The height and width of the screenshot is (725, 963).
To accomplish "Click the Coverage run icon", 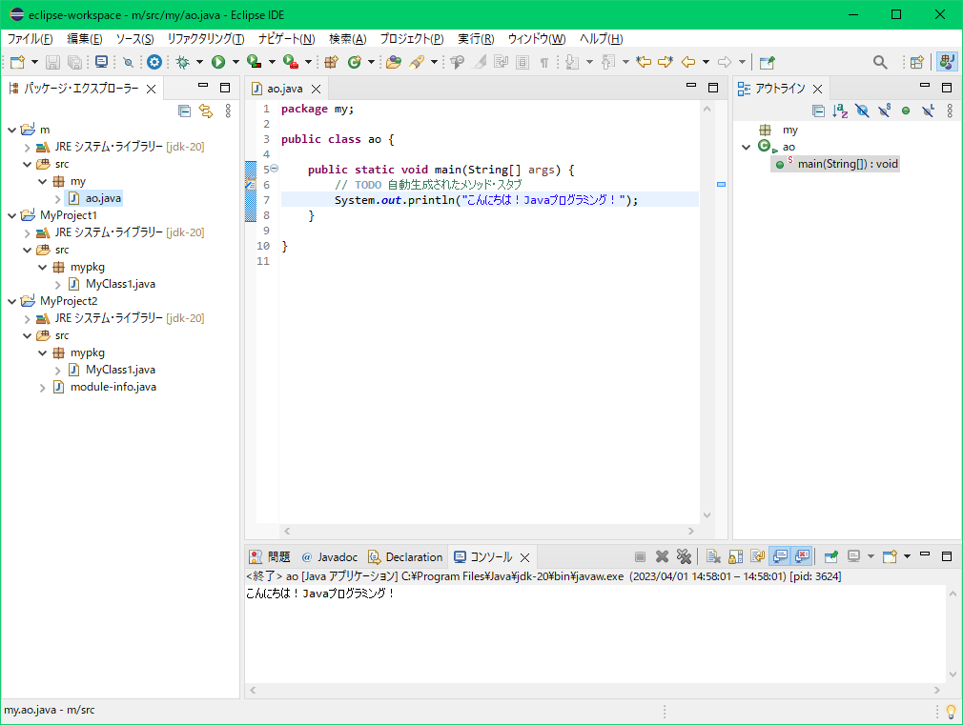I will point(255,62).
